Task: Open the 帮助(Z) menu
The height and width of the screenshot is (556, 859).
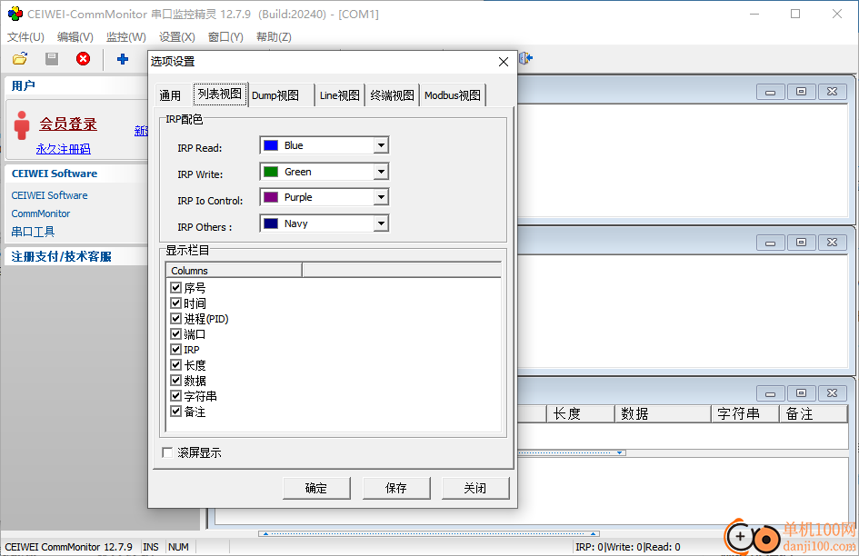Action: tap(274, 36)
